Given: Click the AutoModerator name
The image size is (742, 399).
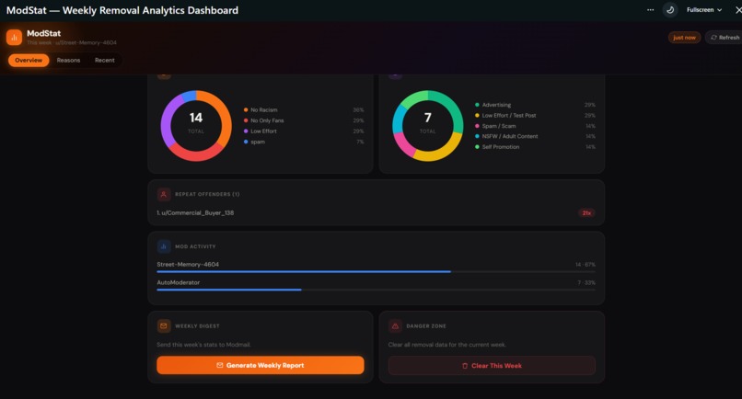Looking at the screenshot, I should click(179, 282).
